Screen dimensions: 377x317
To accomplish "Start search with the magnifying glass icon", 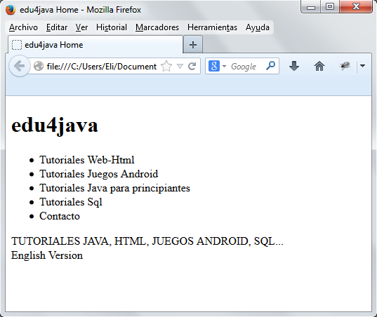I will tap(270, 65).
